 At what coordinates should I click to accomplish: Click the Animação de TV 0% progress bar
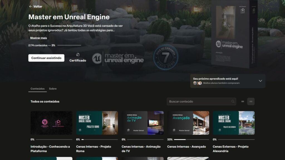pyautogui.click(x=145, y=139)
